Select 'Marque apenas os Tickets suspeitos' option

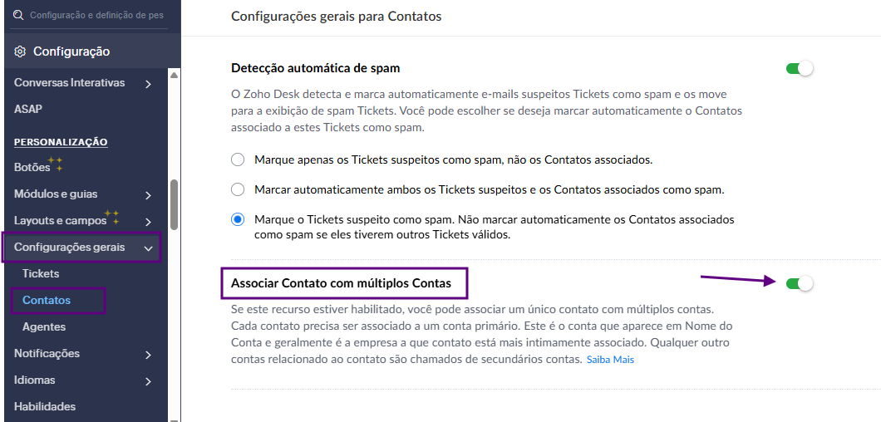(239, 159)
